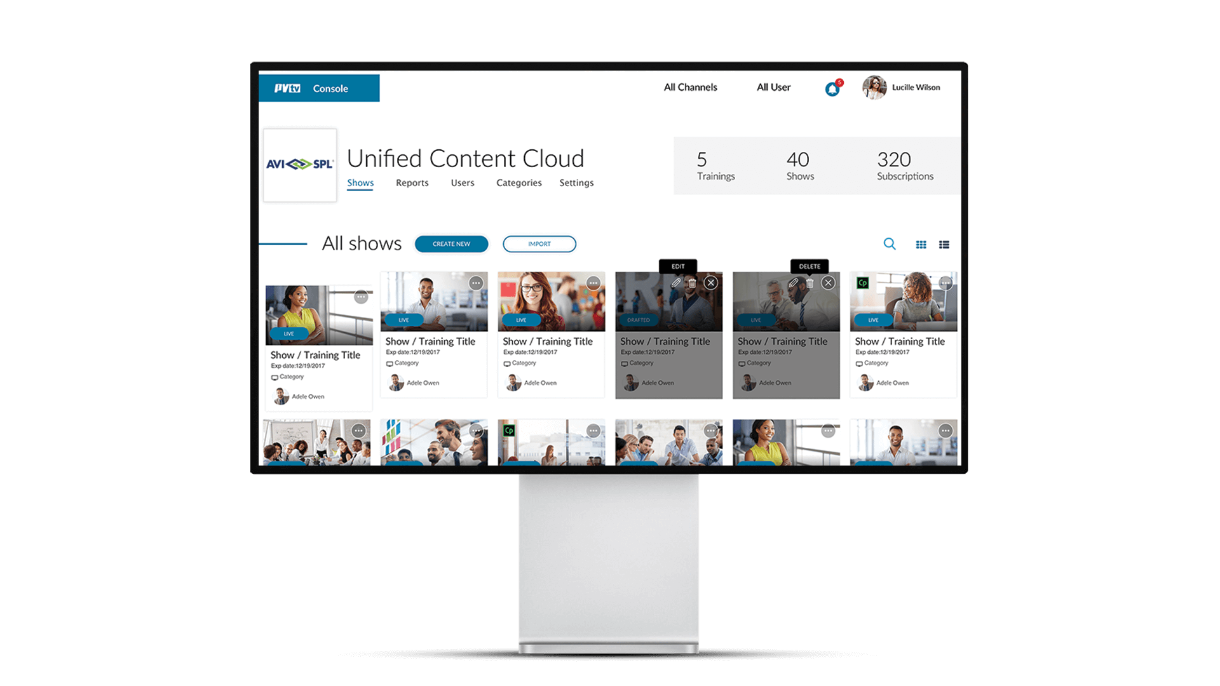
Task: Open the men-around-table thumbnail
Action: pos(669,443)
